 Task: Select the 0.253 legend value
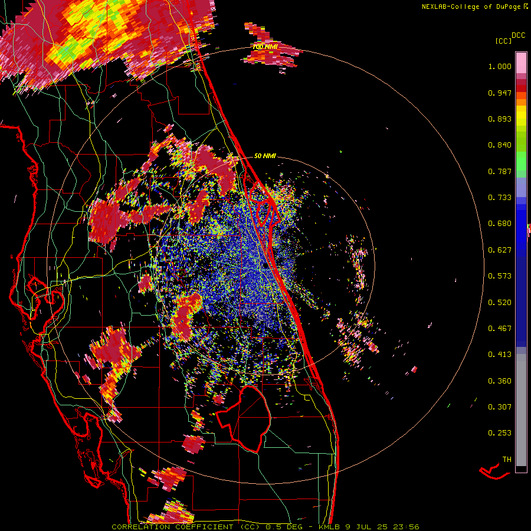click(500, 433)
